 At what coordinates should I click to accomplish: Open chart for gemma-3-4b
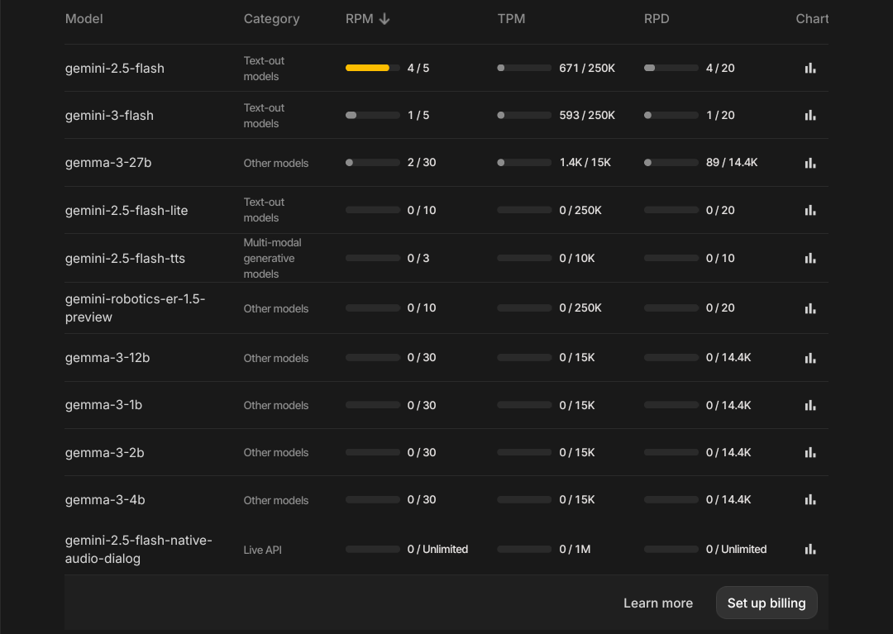(809, 500)
